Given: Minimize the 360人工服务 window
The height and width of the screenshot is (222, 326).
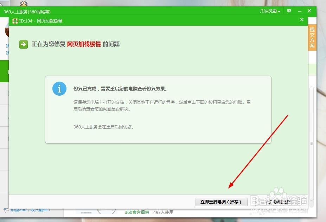Looking at the screenshot, I should point(300,11).
